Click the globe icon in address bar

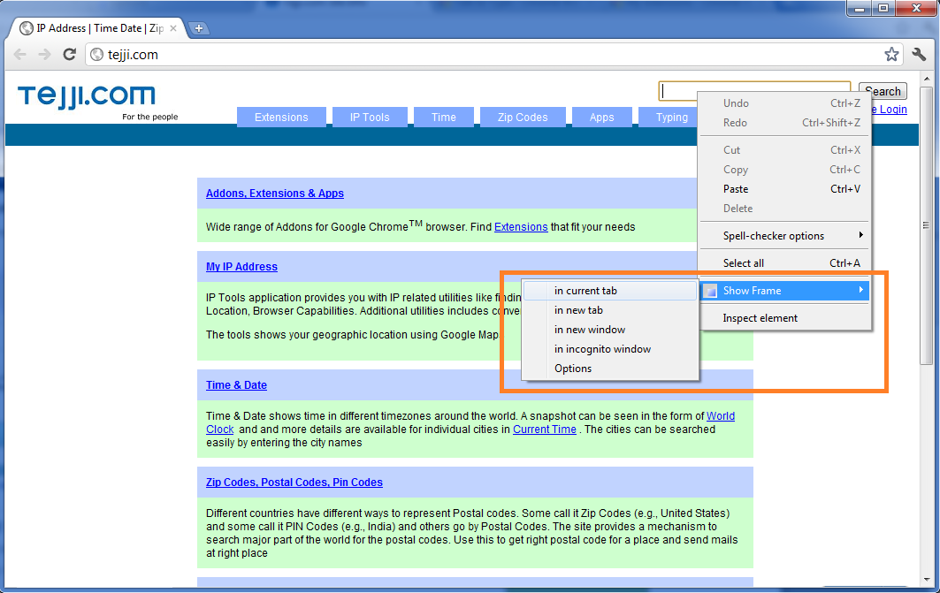pyautogui.click(x=96, y=55)
